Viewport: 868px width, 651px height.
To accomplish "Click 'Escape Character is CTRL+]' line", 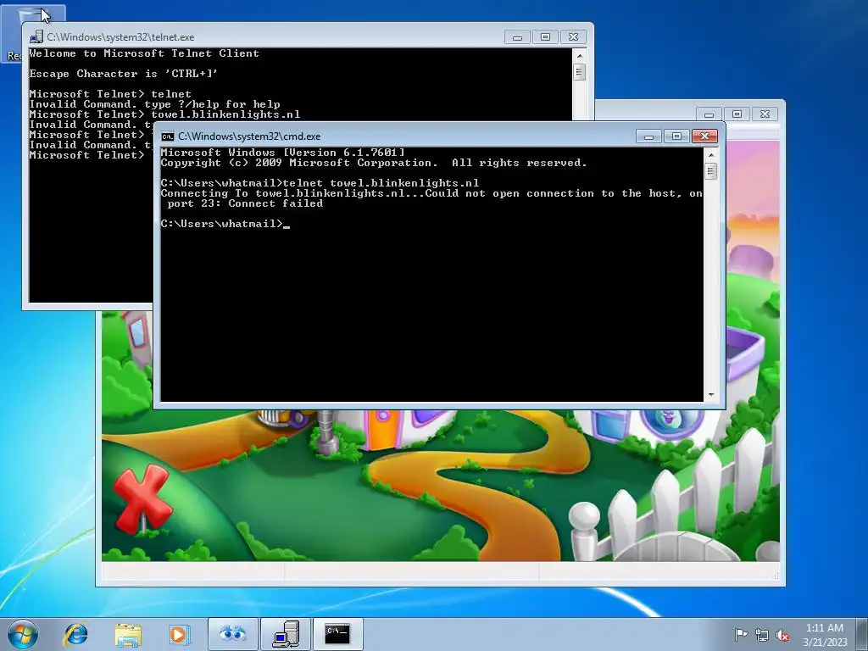I will 124,74.
